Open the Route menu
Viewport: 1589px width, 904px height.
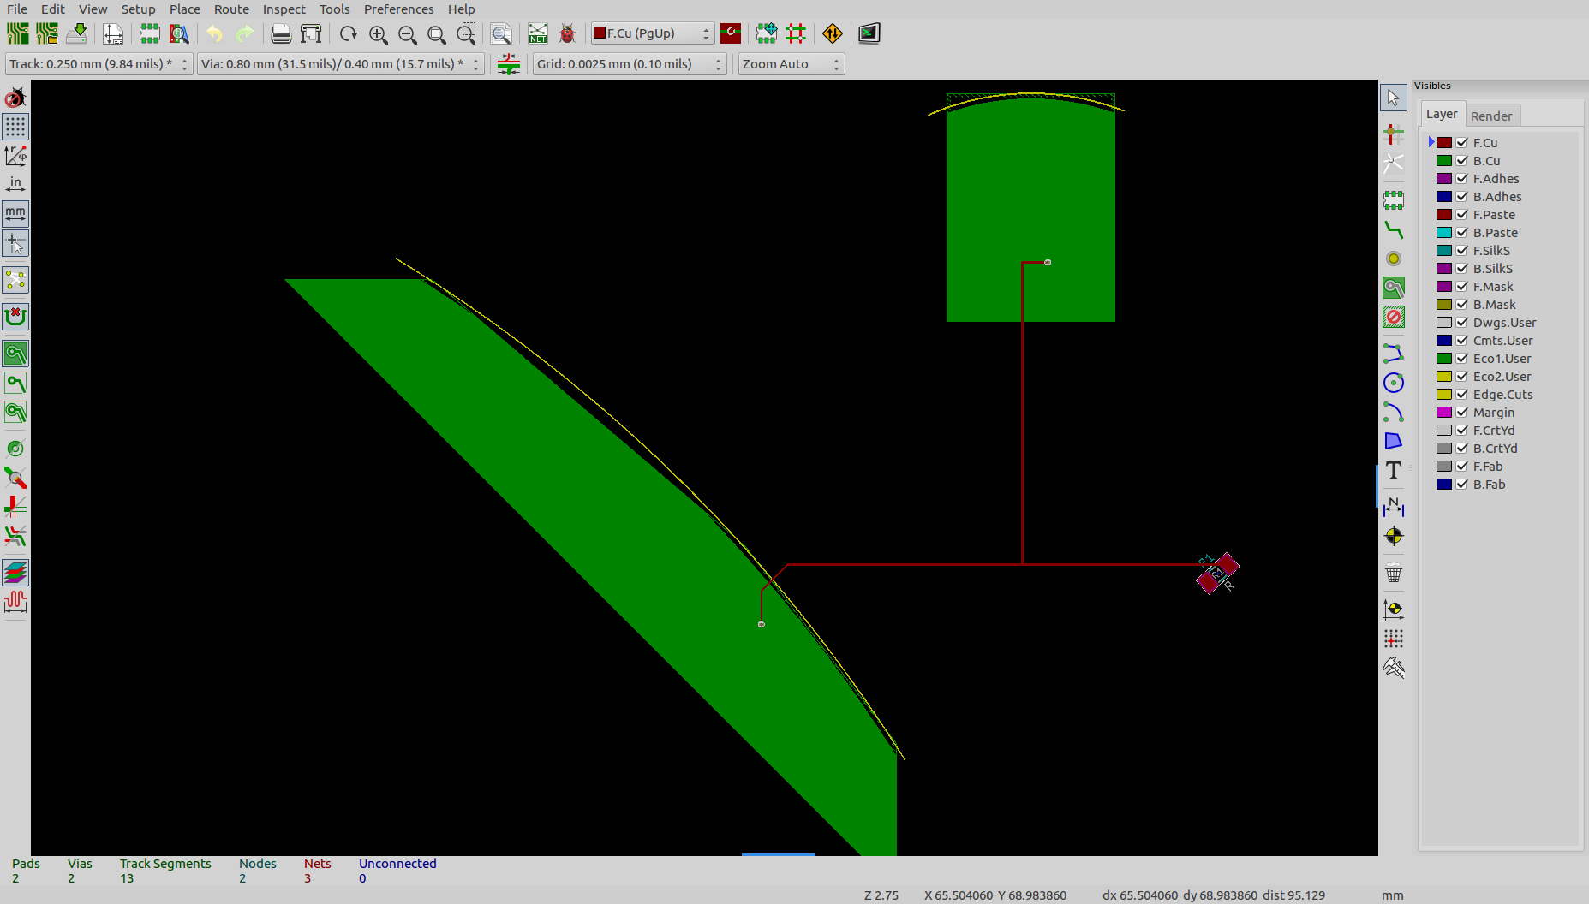[231, 9]
